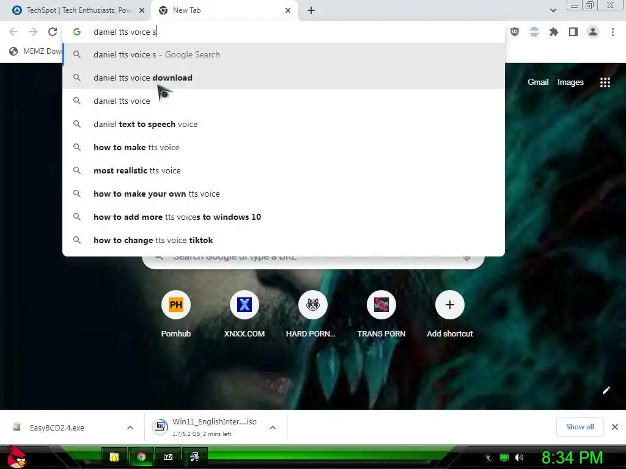The width and height of the screenshot is (626, 469).
Task: Select 'how to make tts voice' suggestion
Action: pyautogui.click(x=284, y=147)
